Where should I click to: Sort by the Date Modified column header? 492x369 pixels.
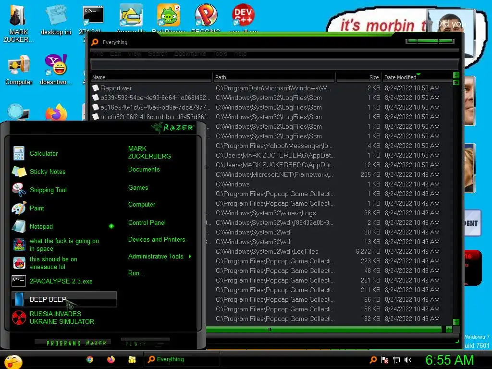pyautogui.click(x=418, y=77)
